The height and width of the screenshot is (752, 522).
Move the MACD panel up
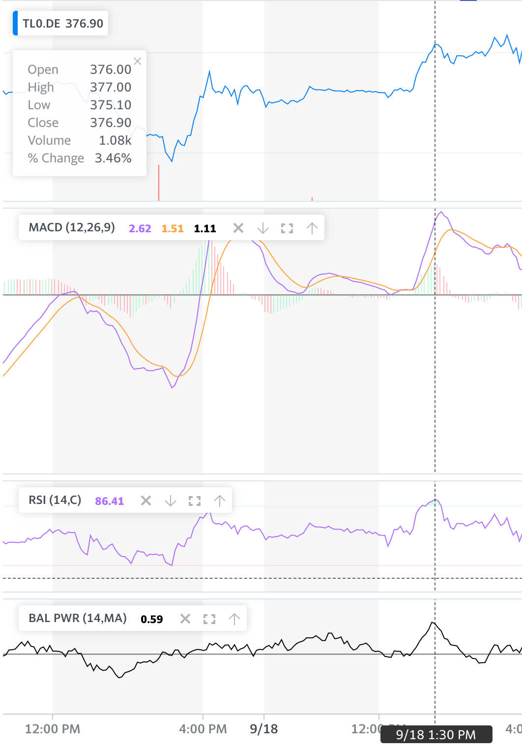pyautogui.click(x=312, y=228)
